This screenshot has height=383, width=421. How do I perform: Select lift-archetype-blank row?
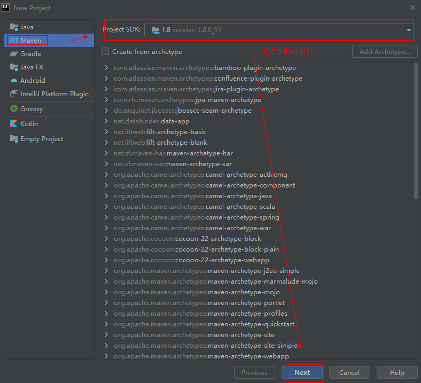point(258,143)
